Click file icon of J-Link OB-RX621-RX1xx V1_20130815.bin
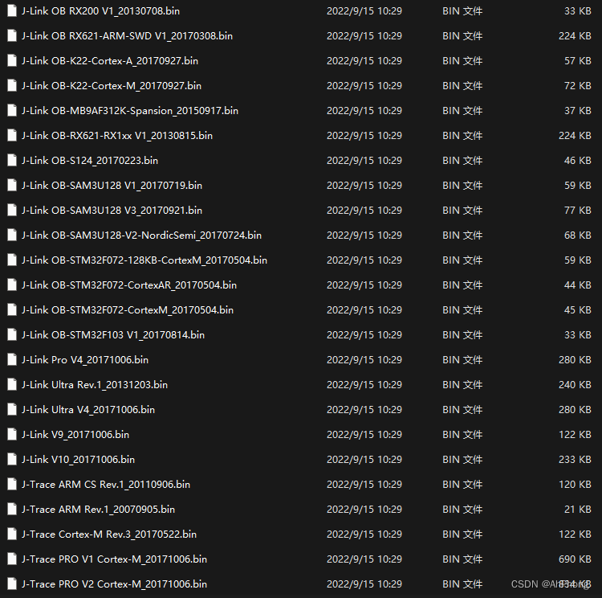The width and height of the screenshot is (602, 598). coord(12,135)
